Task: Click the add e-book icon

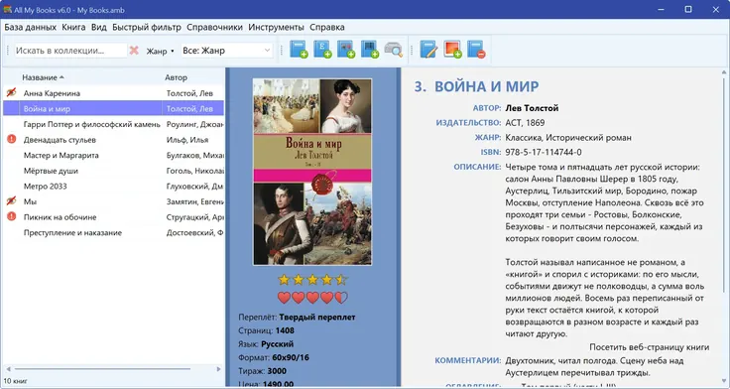Action: [x=322, y=50]
